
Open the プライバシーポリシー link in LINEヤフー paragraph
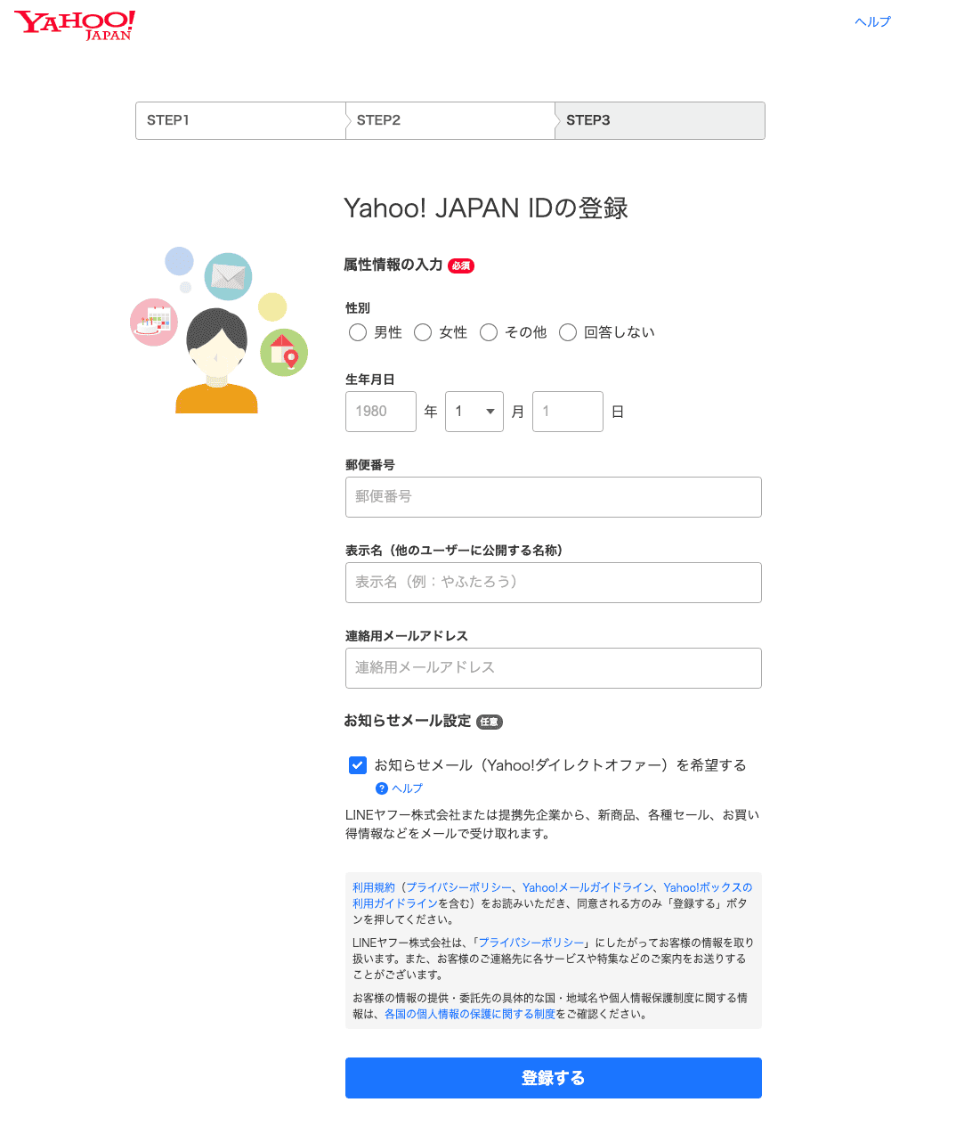coord(531,943)
